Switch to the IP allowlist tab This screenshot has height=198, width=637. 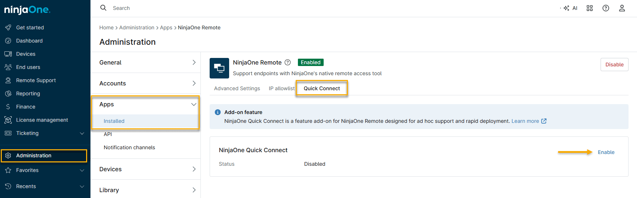[282, 88]
